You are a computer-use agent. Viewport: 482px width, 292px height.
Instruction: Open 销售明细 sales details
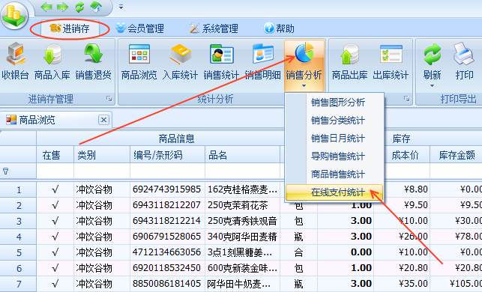(263, 61)
